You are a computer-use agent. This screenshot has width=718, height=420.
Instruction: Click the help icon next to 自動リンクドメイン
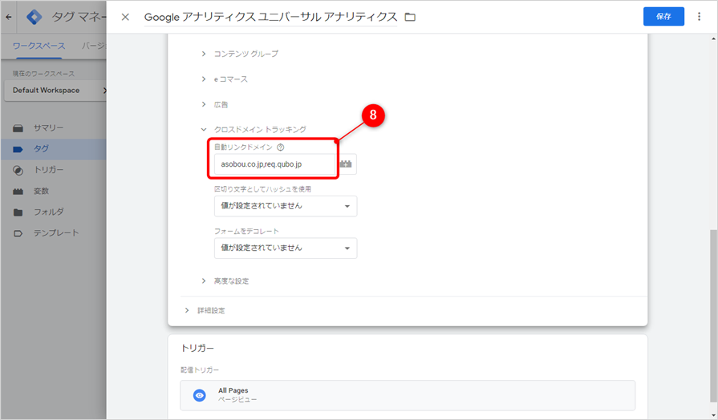click(281, 147)
